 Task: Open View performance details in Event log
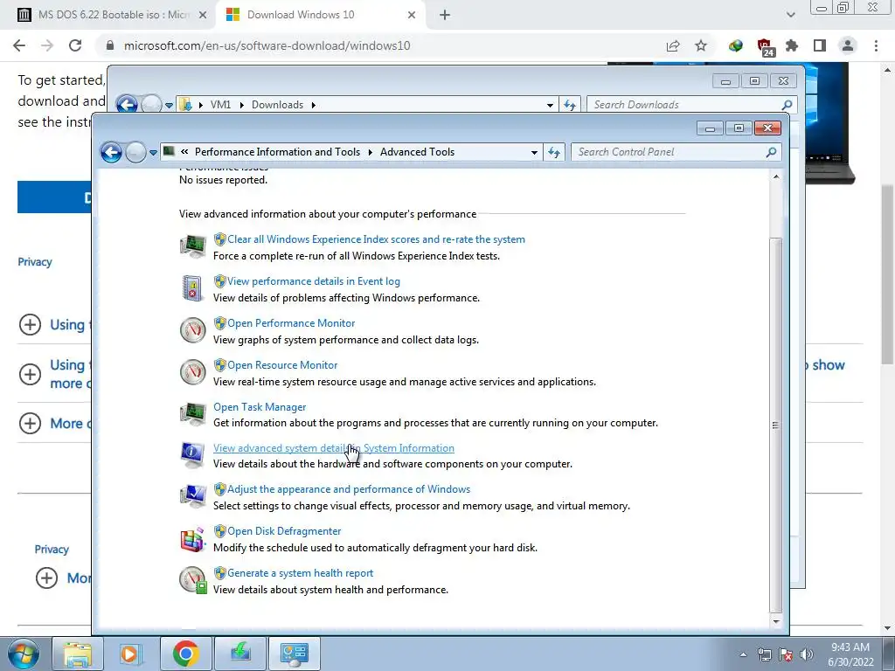314,281
